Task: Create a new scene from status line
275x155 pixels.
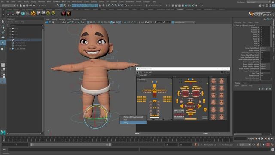Action: tap(21, 6)
